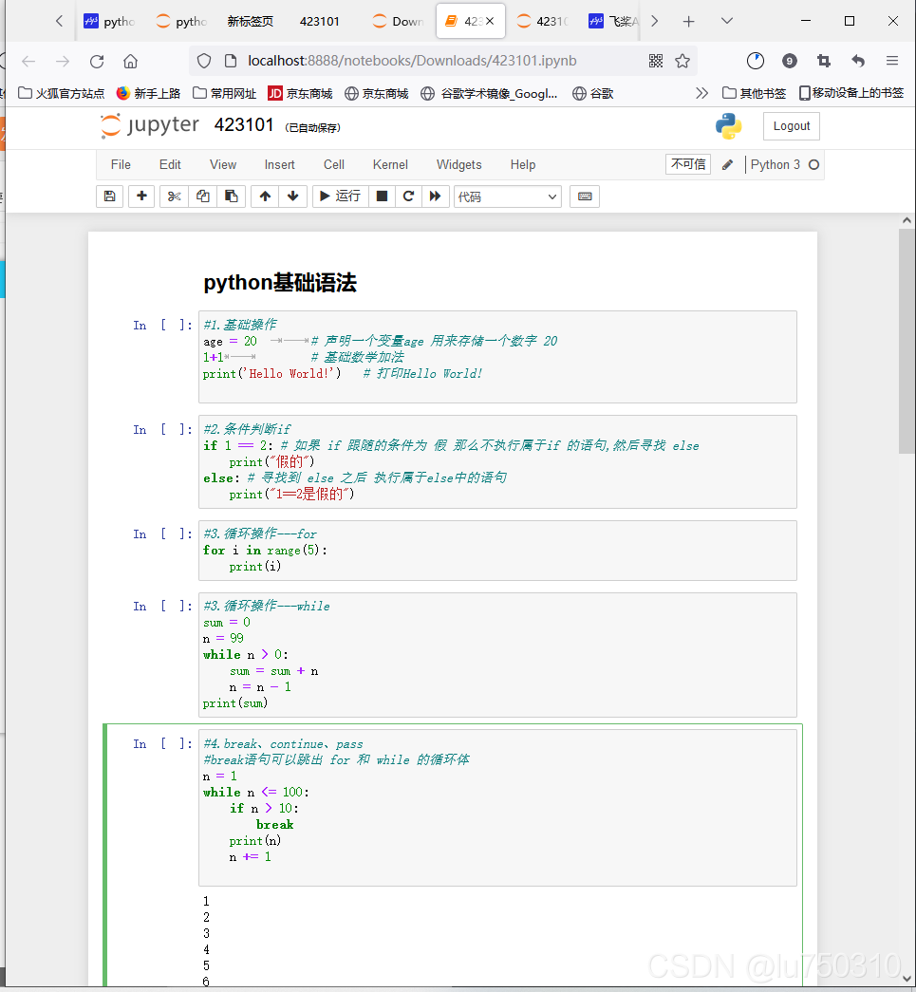Screen dimensions: 916x992
Task: Expand the hidden bookmarks overflow chevron
Action: [701, 93]
